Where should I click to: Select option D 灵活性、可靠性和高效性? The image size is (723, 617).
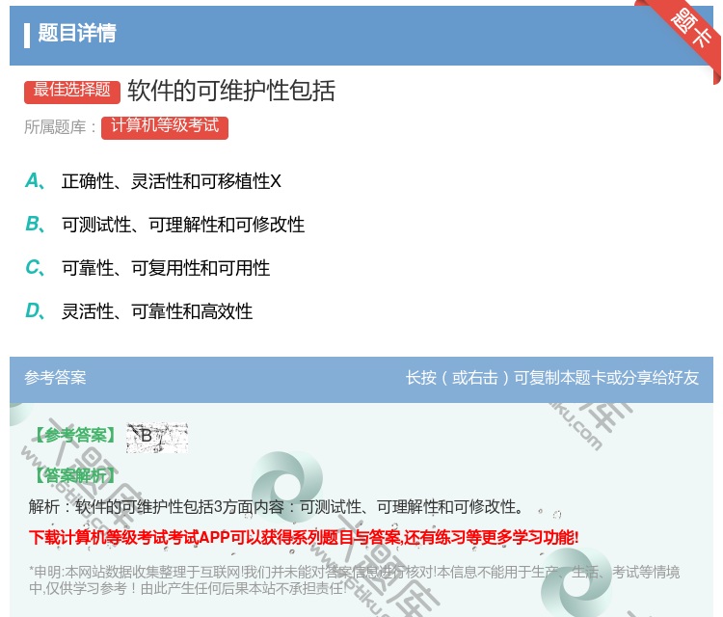pyautogui.click(x=139, y=311)
